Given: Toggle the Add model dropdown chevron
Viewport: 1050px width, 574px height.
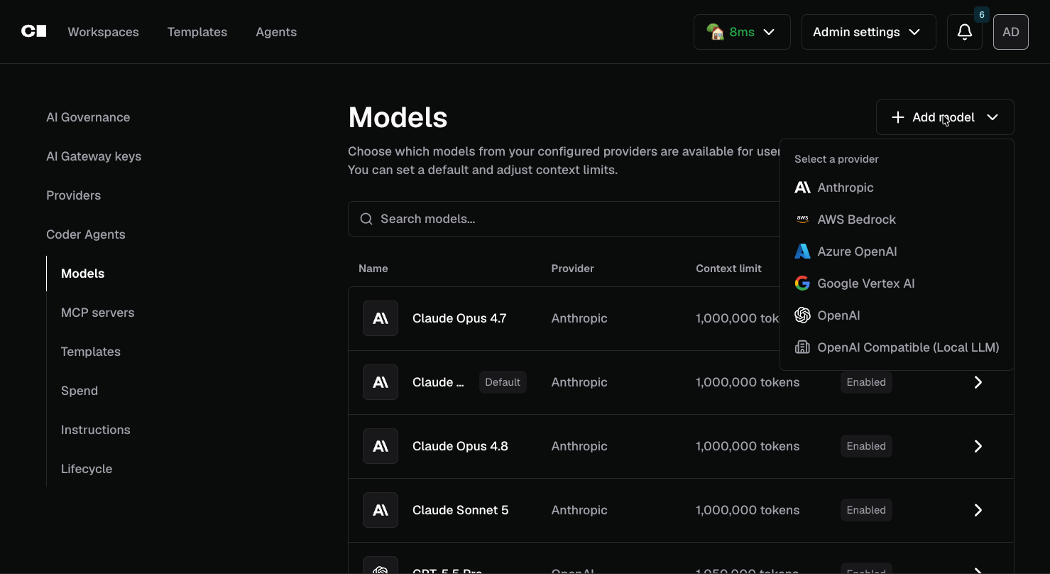Looking at the screenshot, I should click(992, 117).
